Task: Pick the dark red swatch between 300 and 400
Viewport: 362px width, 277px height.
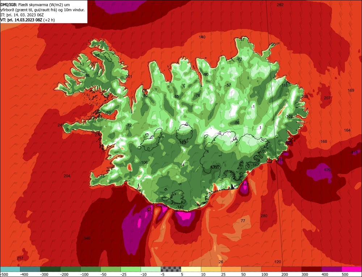Action: click(311, 269)
